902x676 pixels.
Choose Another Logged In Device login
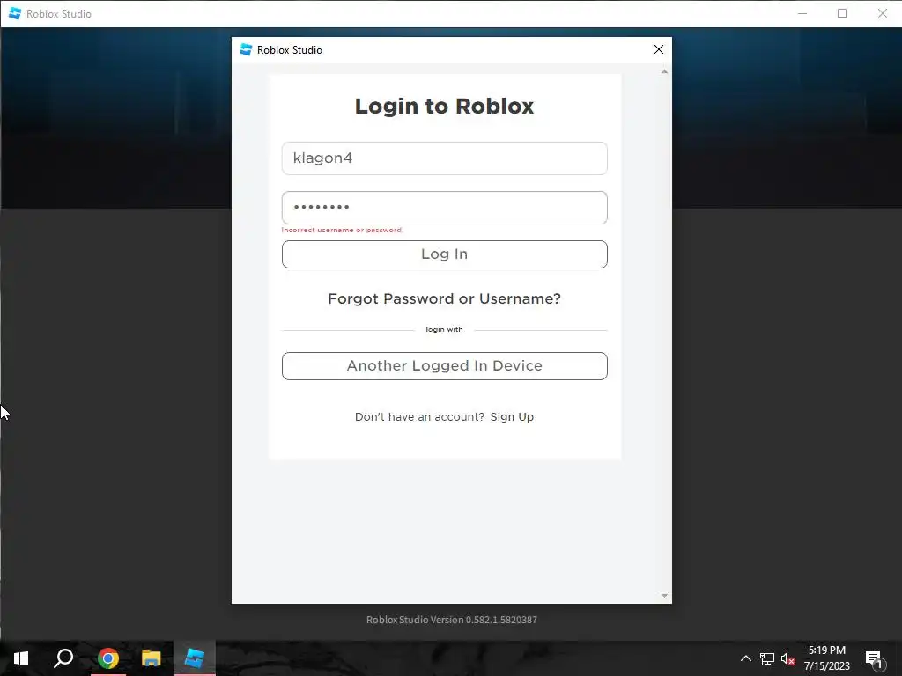click(444, 366)
